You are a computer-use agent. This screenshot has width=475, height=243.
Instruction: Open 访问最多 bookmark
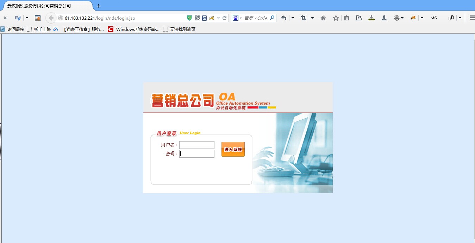tap(13, 29)
